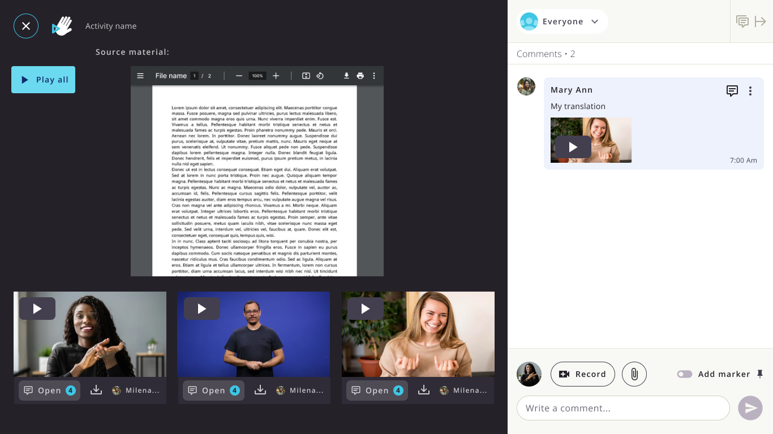This screenshot has height=434, width=773.
Task: Click the chat bubbles icon at top right
Action: coord(742,21)
